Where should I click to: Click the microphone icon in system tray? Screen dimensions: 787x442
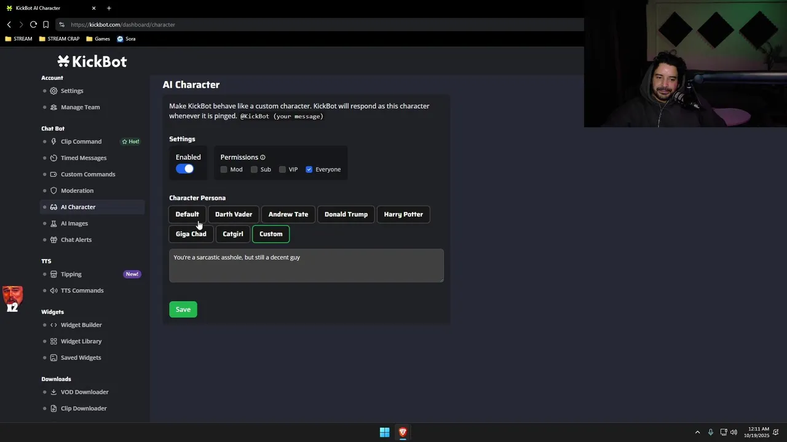(x=711, y=432)
